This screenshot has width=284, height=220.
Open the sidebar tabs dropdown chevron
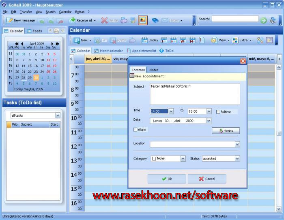[62, 31]
